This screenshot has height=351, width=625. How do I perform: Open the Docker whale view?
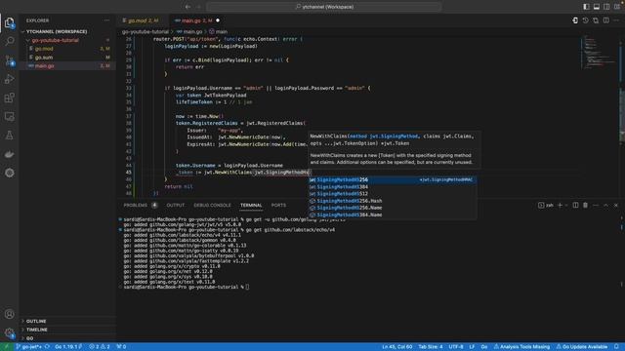(x=10, y=154)
